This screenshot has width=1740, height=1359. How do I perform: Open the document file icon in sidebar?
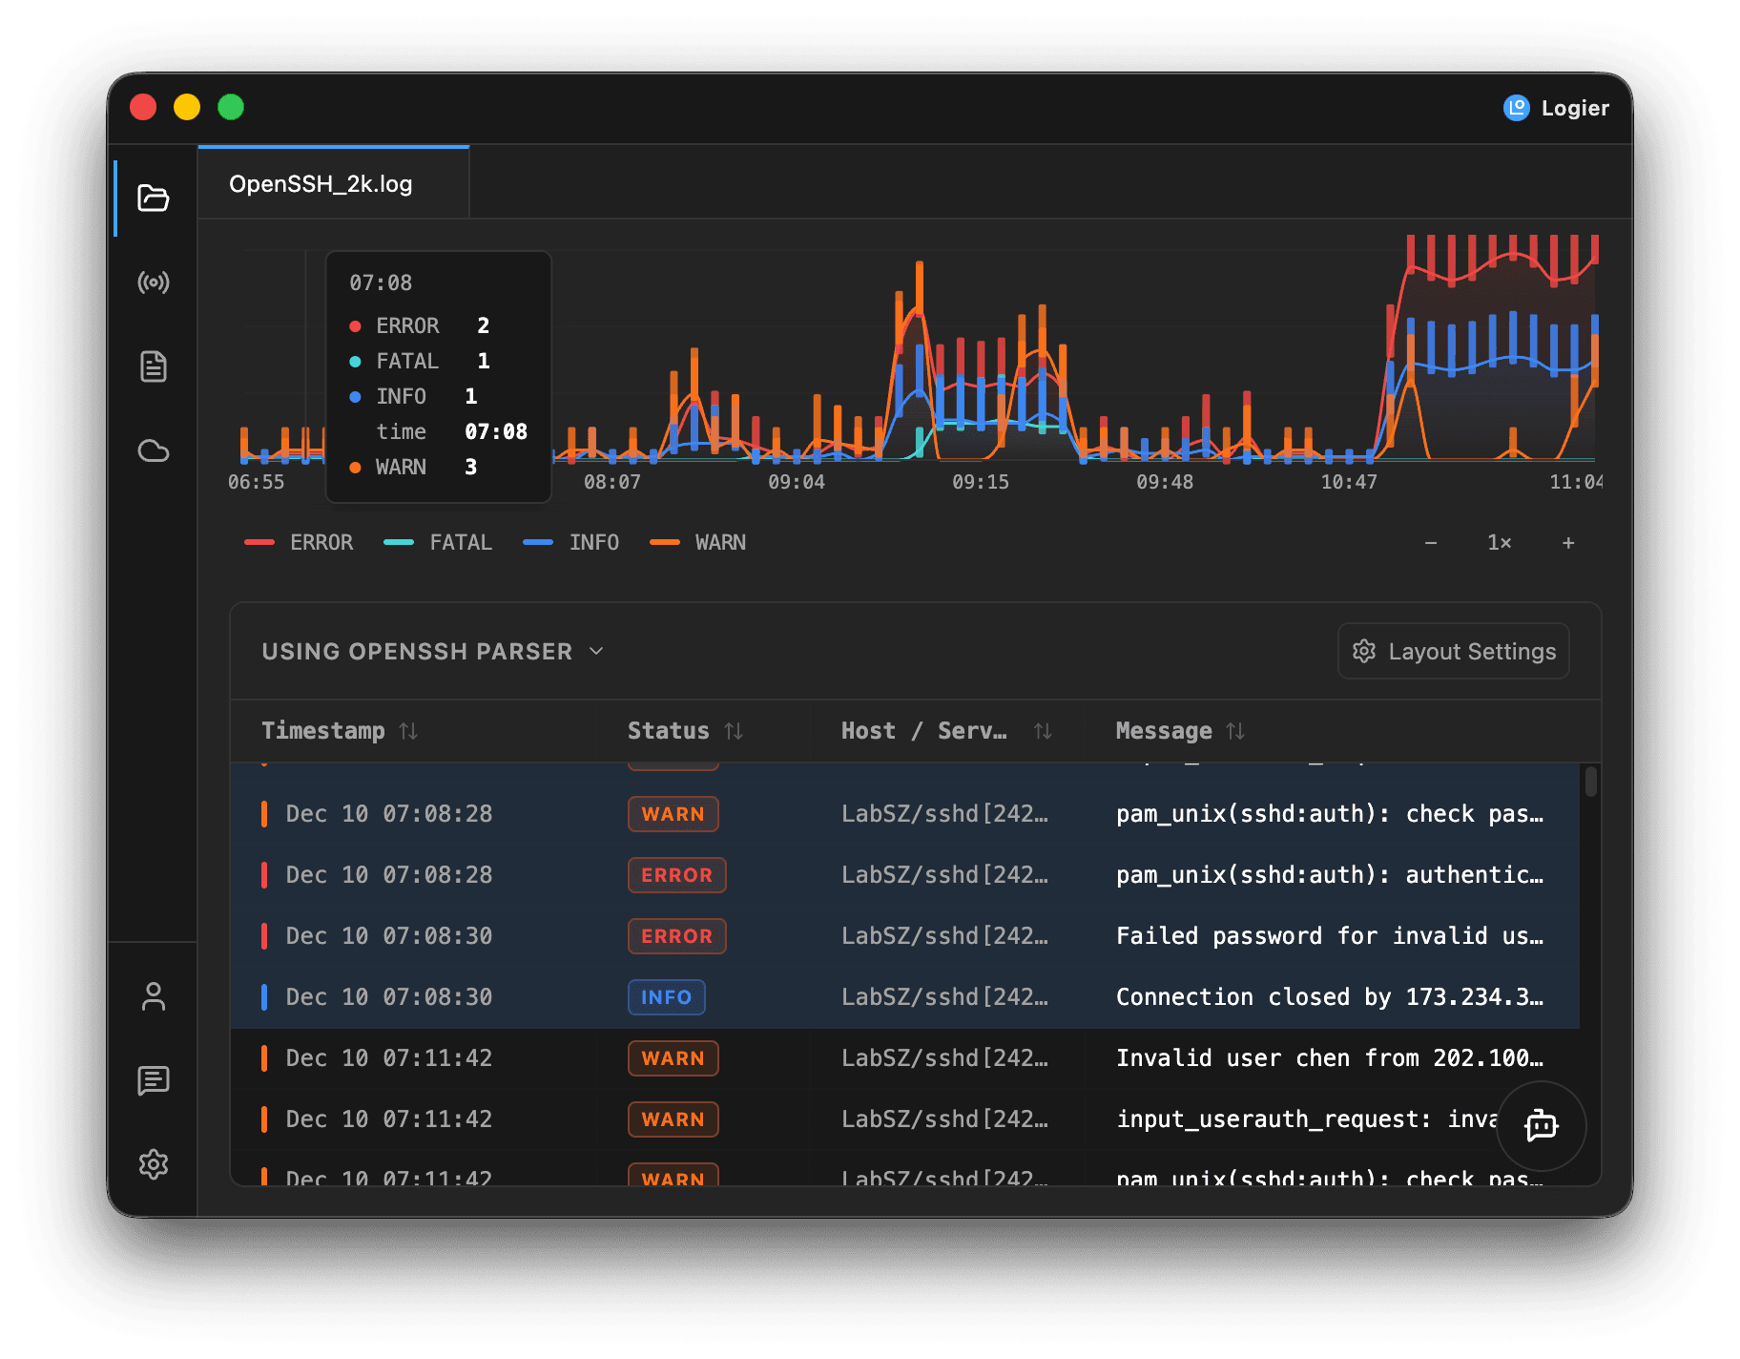(x=153, y=366)
